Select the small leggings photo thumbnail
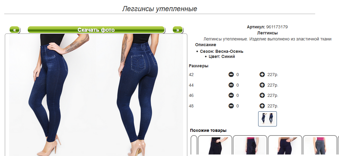 pos(268,119)
